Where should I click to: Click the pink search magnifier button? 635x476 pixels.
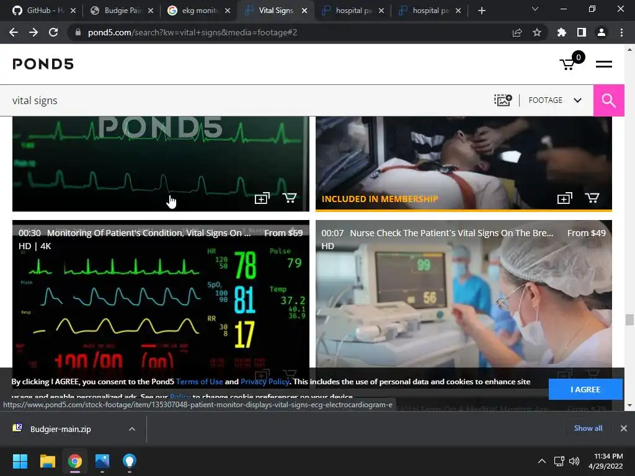tap(608, 100)
